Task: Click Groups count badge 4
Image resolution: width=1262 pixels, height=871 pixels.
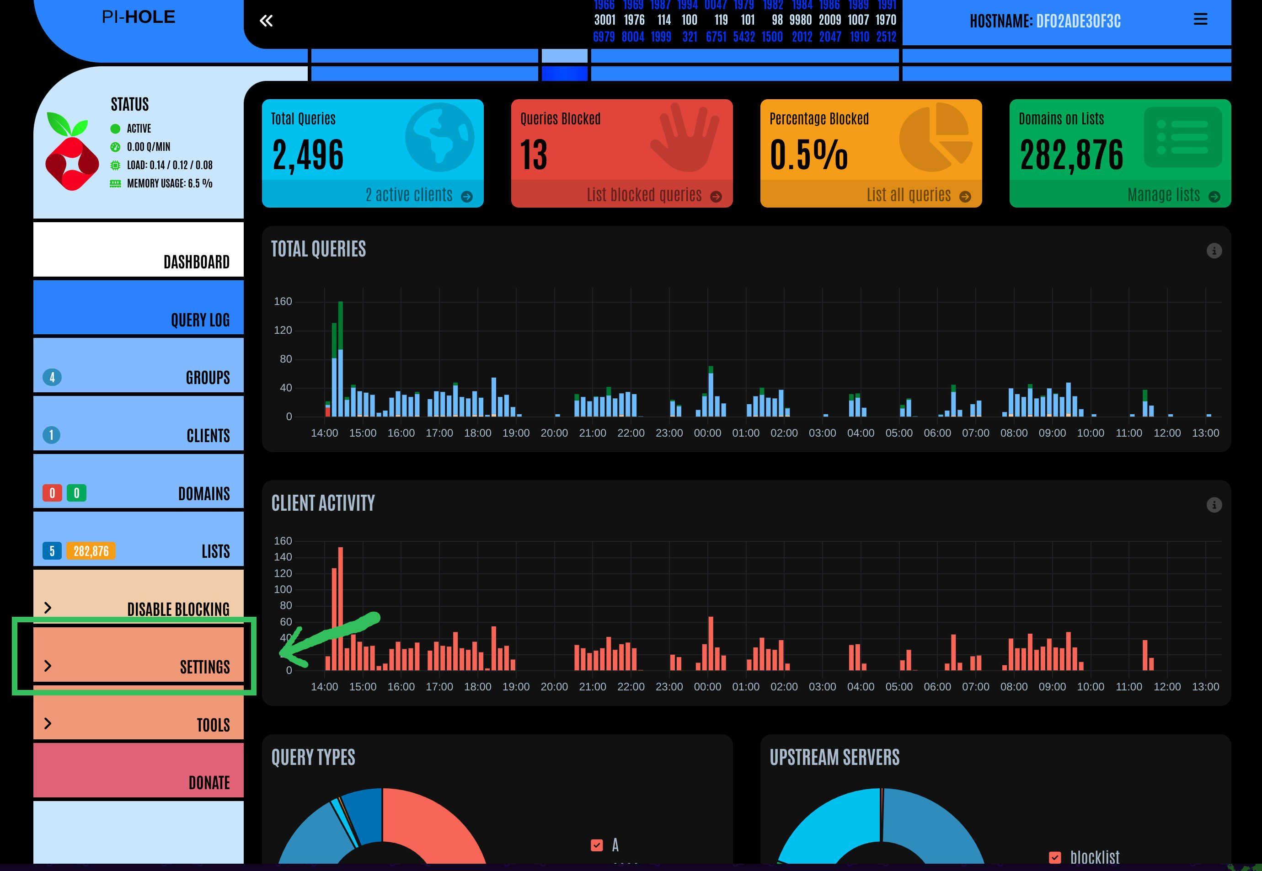Action: tap(52, 377)
